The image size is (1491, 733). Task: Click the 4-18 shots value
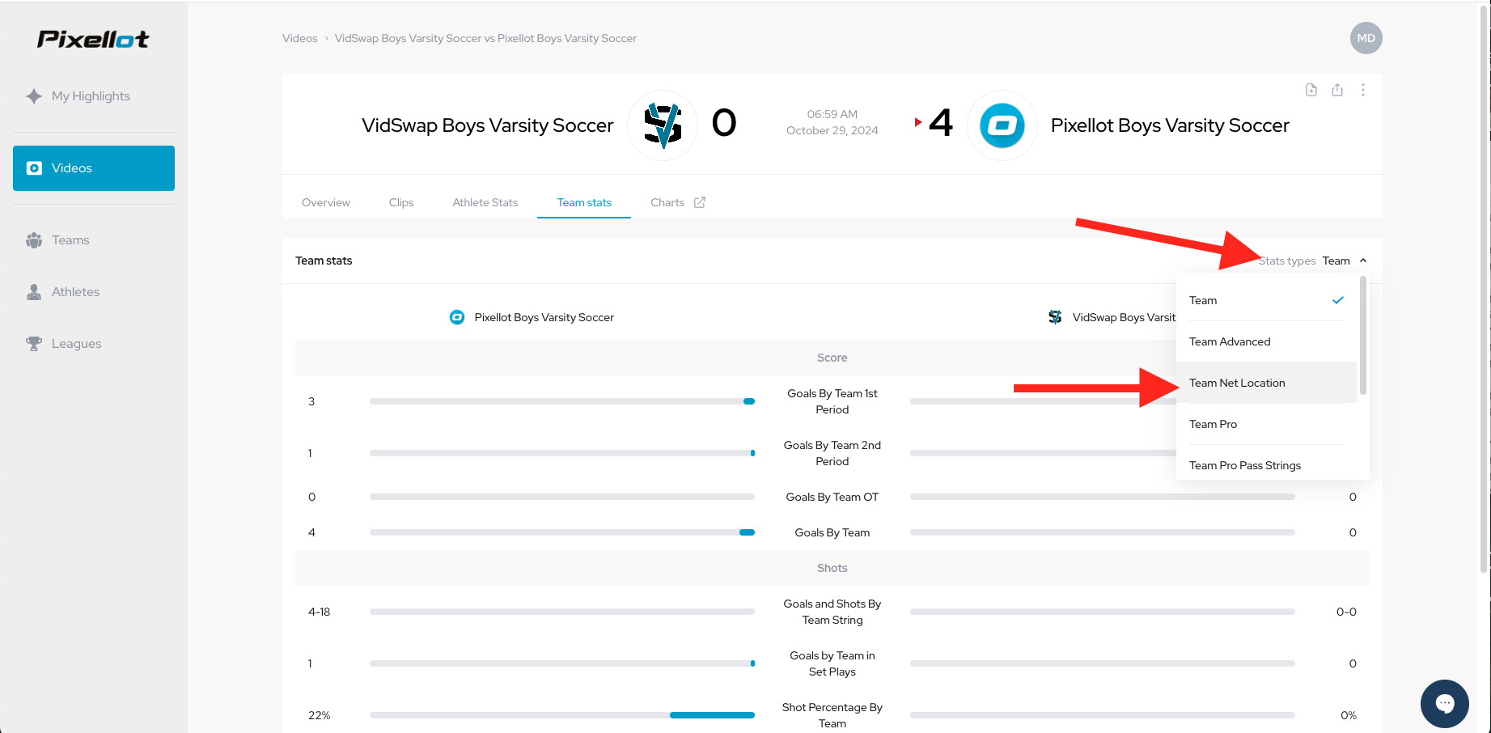(x=319, y=612)
